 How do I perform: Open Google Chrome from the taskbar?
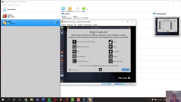(x=26, y=99)
